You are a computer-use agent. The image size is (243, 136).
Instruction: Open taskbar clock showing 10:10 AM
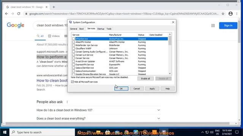coord(227,132)
